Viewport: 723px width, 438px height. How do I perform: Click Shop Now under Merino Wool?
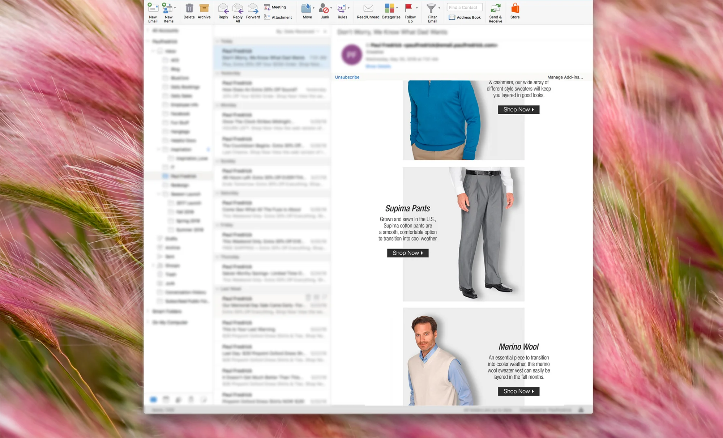(x=519, y=391)
